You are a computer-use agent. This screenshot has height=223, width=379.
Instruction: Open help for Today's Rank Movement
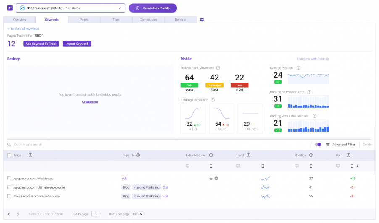coord(218,68)
